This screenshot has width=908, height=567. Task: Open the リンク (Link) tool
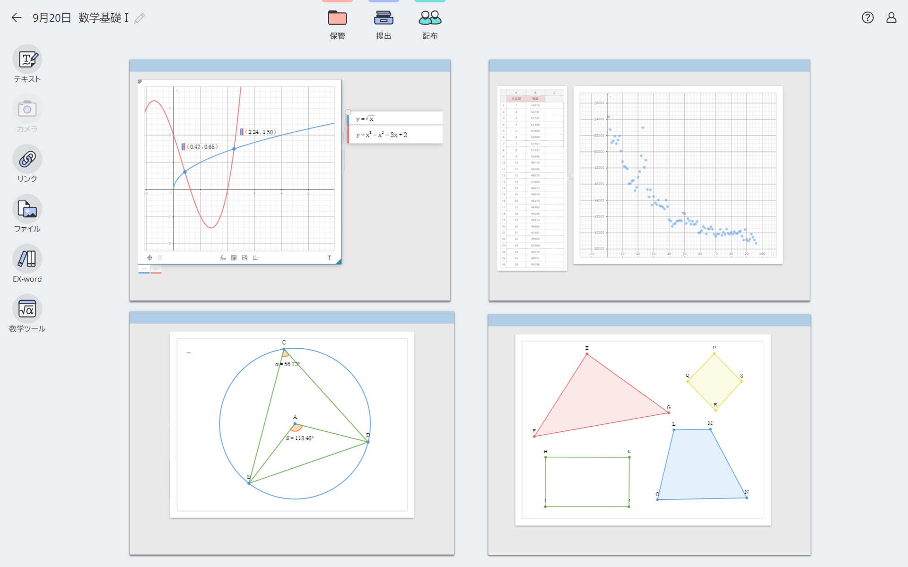(27, 159)
